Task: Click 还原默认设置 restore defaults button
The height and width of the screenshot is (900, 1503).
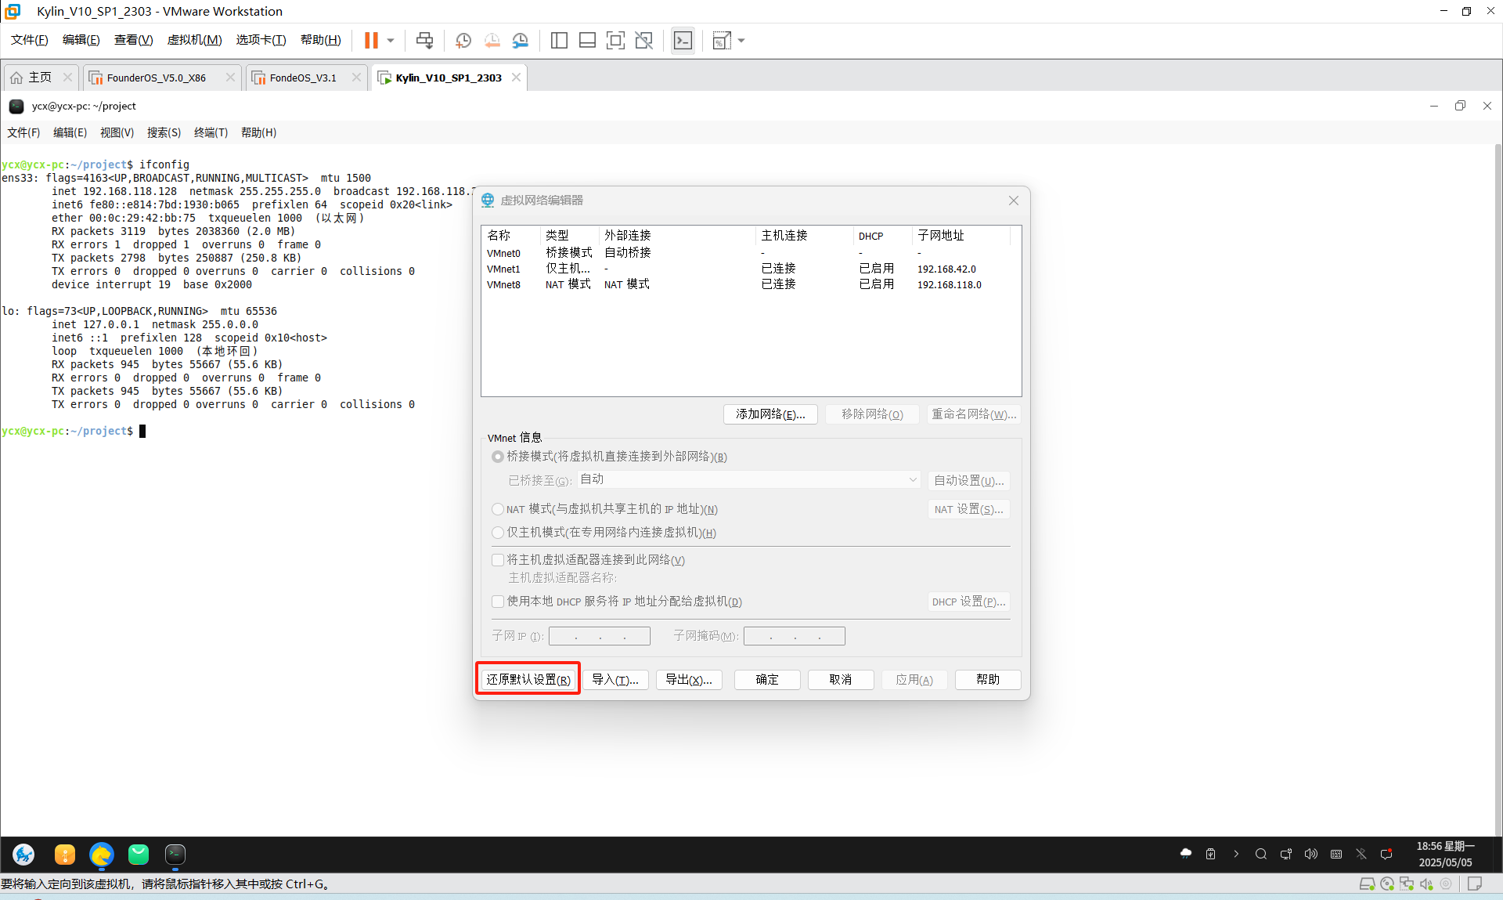Action: tap(528, 679)
